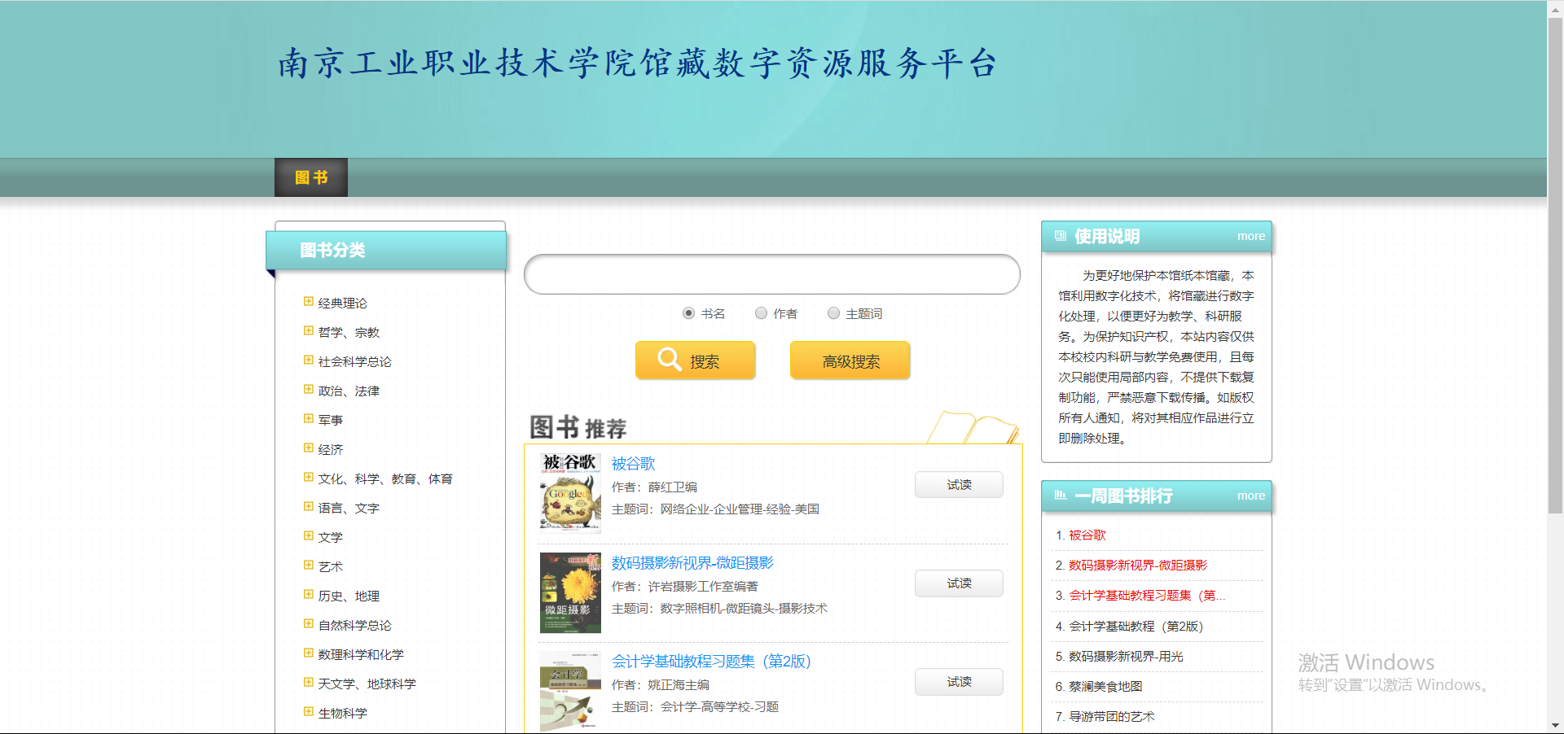The width and height of the screenshot is (1564, 734).
Task: Open the 文学 category in sidebar
Action: click(x=330, y=537)
